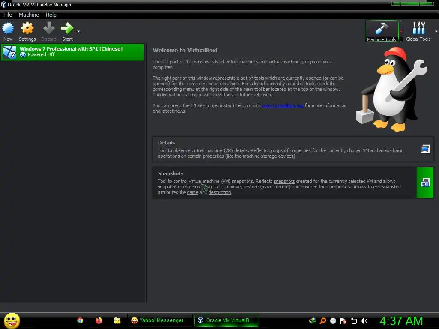
Task: Click the 'edit' snapshot link
Action: [377, 187]
